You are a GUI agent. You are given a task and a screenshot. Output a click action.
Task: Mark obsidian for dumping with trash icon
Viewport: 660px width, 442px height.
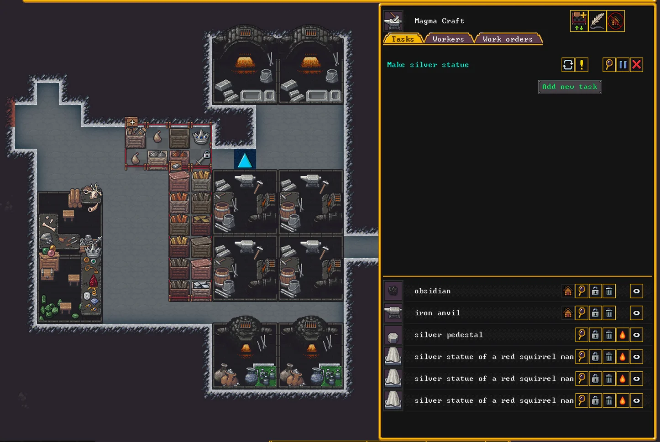pos(609,291)
